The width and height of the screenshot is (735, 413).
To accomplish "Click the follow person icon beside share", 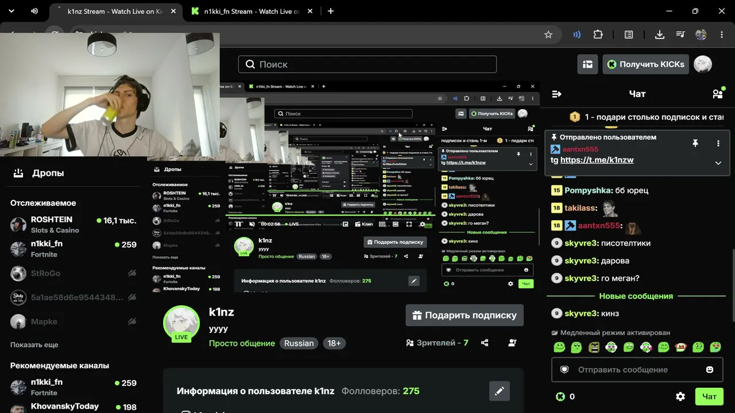I will [512, 342].
